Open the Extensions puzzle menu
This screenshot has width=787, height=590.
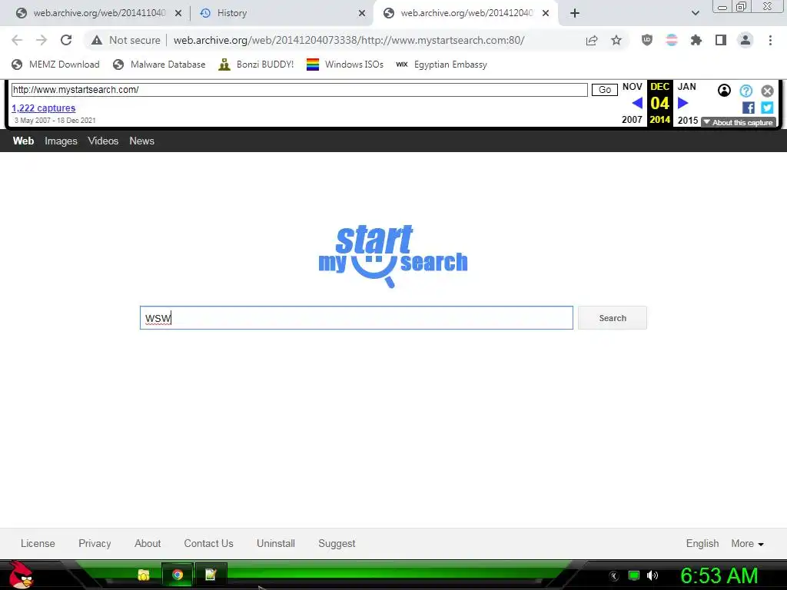(x=696, y=40)
